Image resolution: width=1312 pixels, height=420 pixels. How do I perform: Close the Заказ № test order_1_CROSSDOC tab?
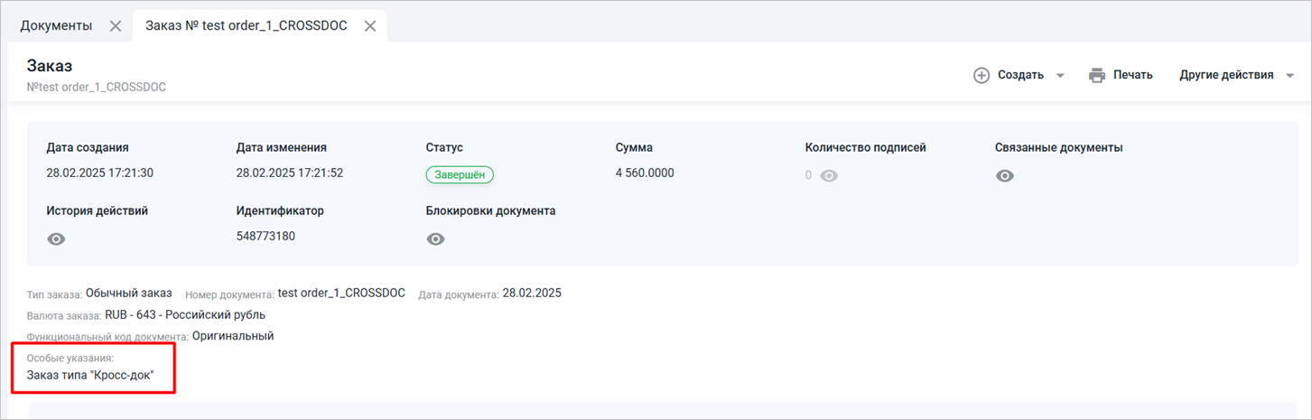[369, 26]
